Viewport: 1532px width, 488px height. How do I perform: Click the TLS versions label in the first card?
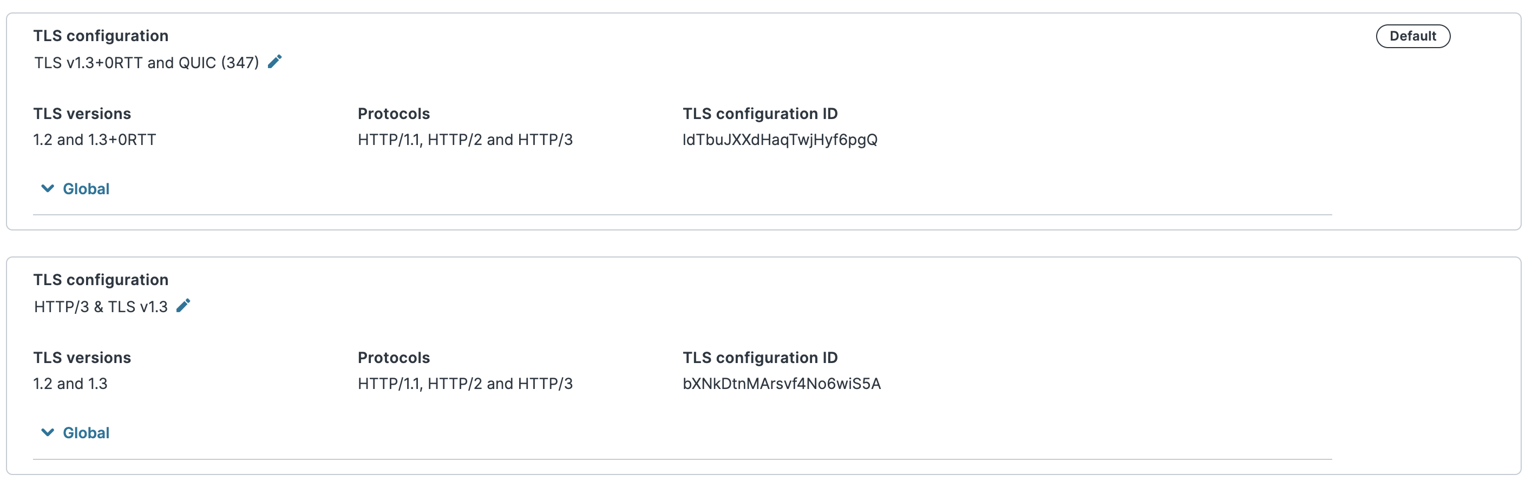tap(82, 113)
